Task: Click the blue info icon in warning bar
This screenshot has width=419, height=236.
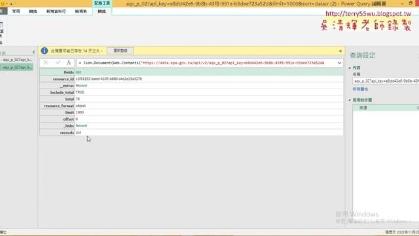Action: click(x=45, y=50)
